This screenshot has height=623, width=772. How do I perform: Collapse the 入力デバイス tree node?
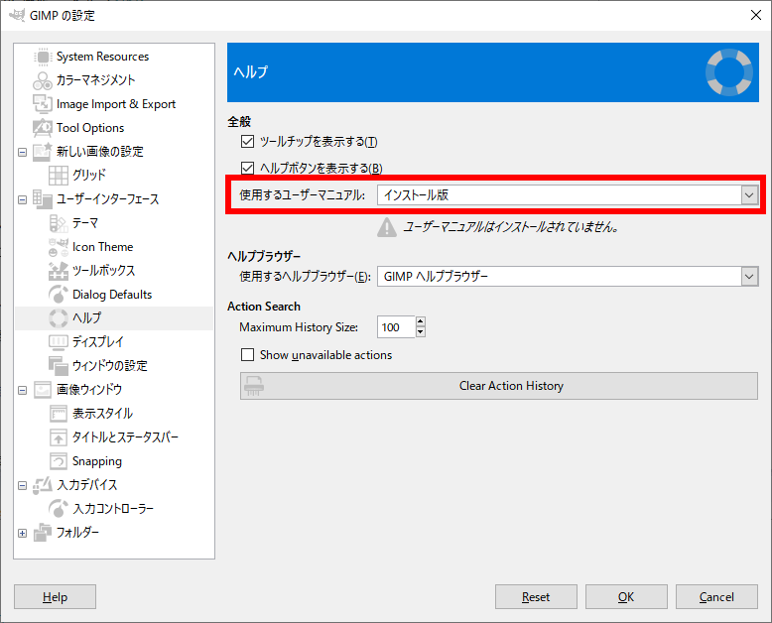point(22,485)
